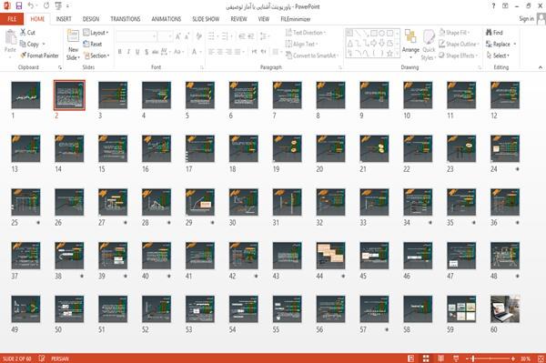Click the zoom in plus button
The width and height of the screenshot is (546, 363).
click(513, 358)
